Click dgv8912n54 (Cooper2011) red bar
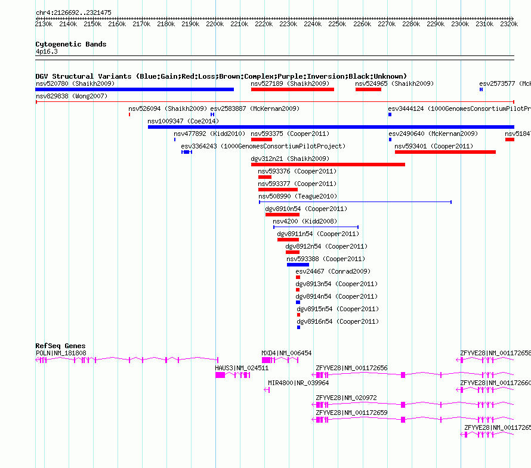This screenshot has height=468, width=531. pos(292,252)
